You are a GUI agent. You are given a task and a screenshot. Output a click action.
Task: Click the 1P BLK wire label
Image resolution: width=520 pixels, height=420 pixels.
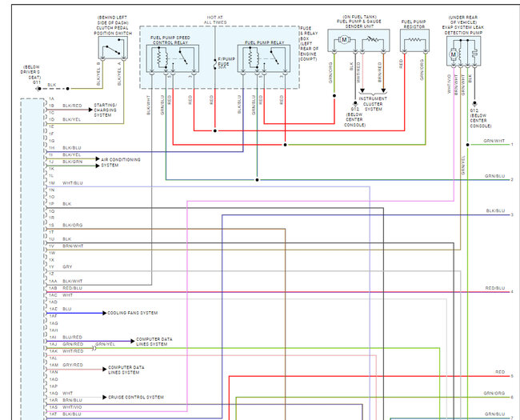[66, 204]
